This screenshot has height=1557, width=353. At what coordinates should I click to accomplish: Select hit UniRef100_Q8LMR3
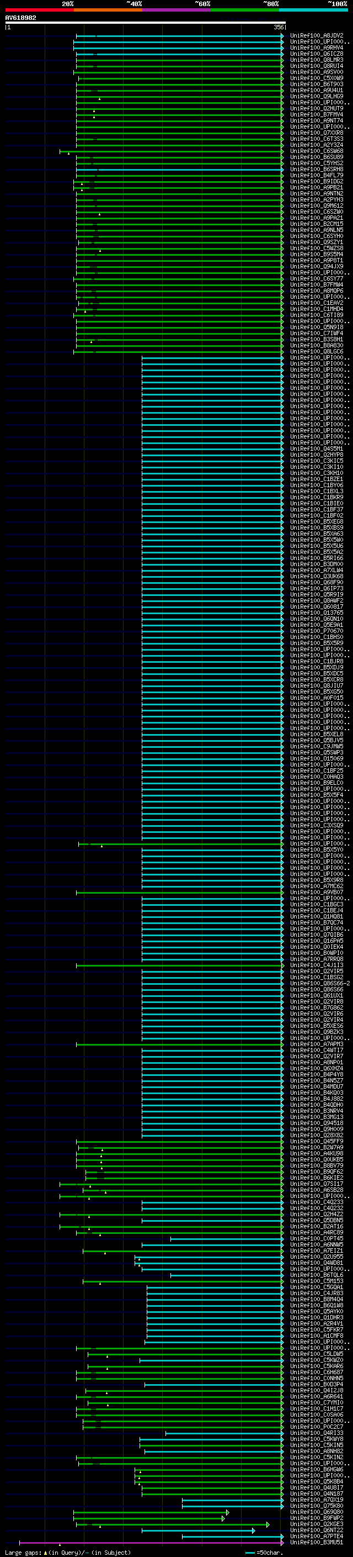pyautogui.click(x=317, y=60)
